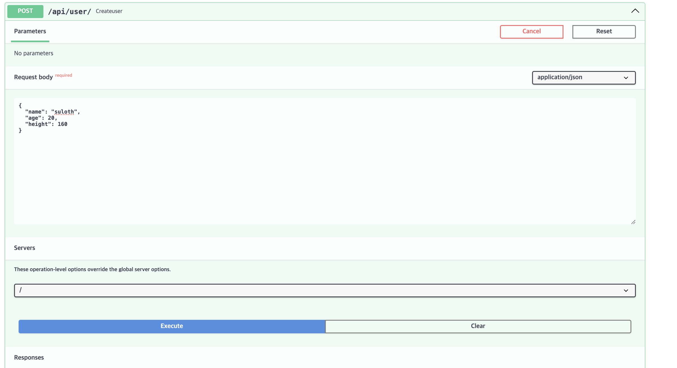Viewport: 677px width, 368px height.
Task: Click the Servers section heading
Action: [x=25, y=248]
